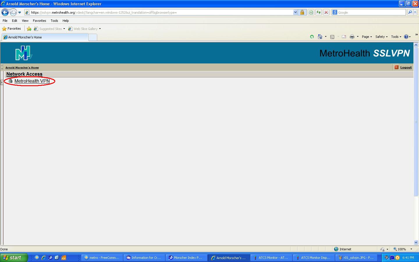Click the Compatibility View icon
The width and height of the screenshot is (419, 262).
point(311,12)
